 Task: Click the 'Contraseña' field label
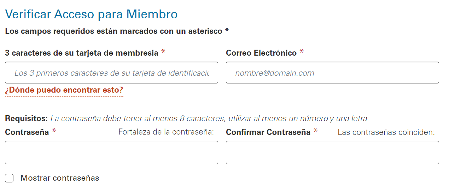(27, 132)
